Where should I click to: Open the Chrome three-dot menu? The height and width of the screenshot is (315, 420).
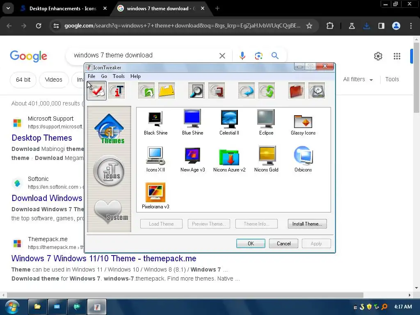coord(411,26)
